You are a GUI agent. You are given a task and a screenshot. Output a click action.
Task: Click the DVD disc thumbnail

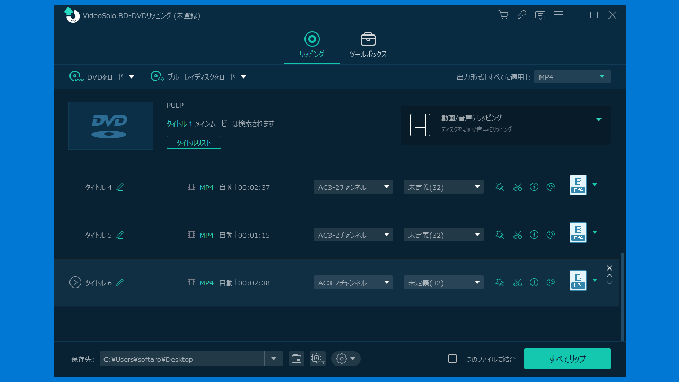tap(111, 126)
